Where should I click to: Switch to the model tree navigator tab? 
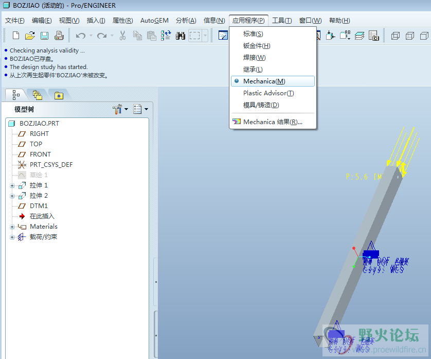click(x=16, y=95)
